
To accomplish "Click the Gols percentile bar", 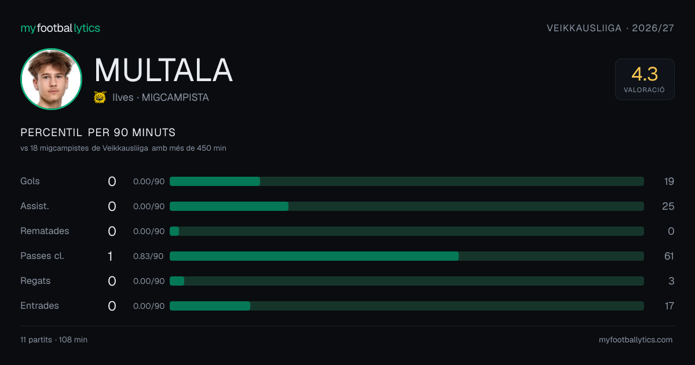I will click(x=407, y=181).
